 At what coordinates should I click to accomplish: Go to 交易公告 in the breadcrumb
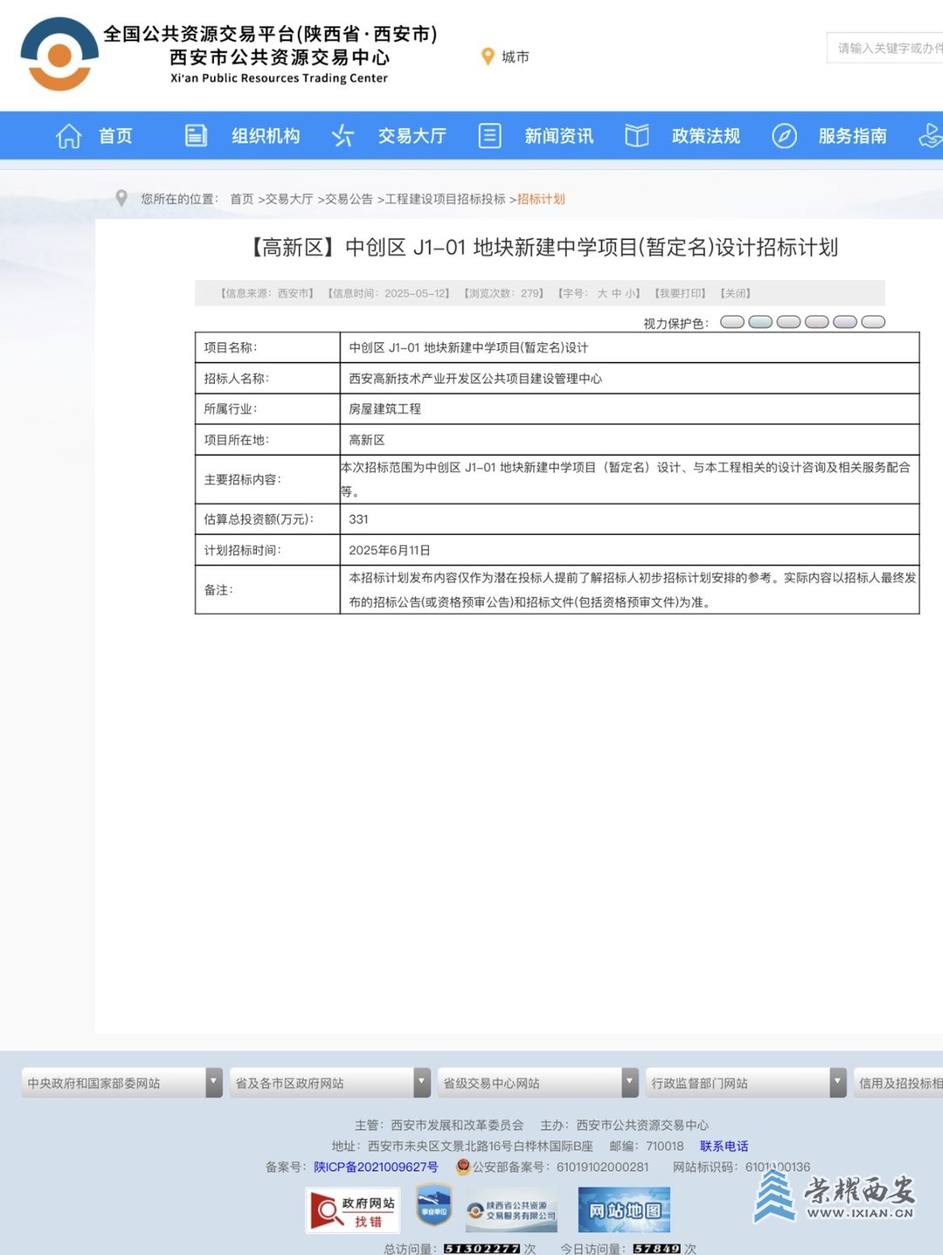pyautogui.click(x=349, y=199)
